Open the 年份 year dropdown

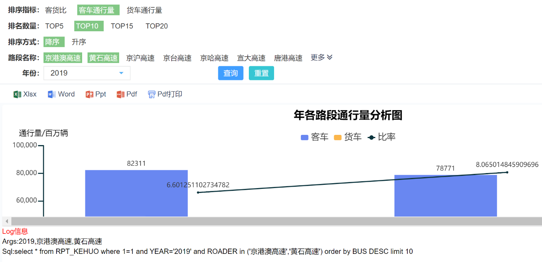click(x=87, y=73)
